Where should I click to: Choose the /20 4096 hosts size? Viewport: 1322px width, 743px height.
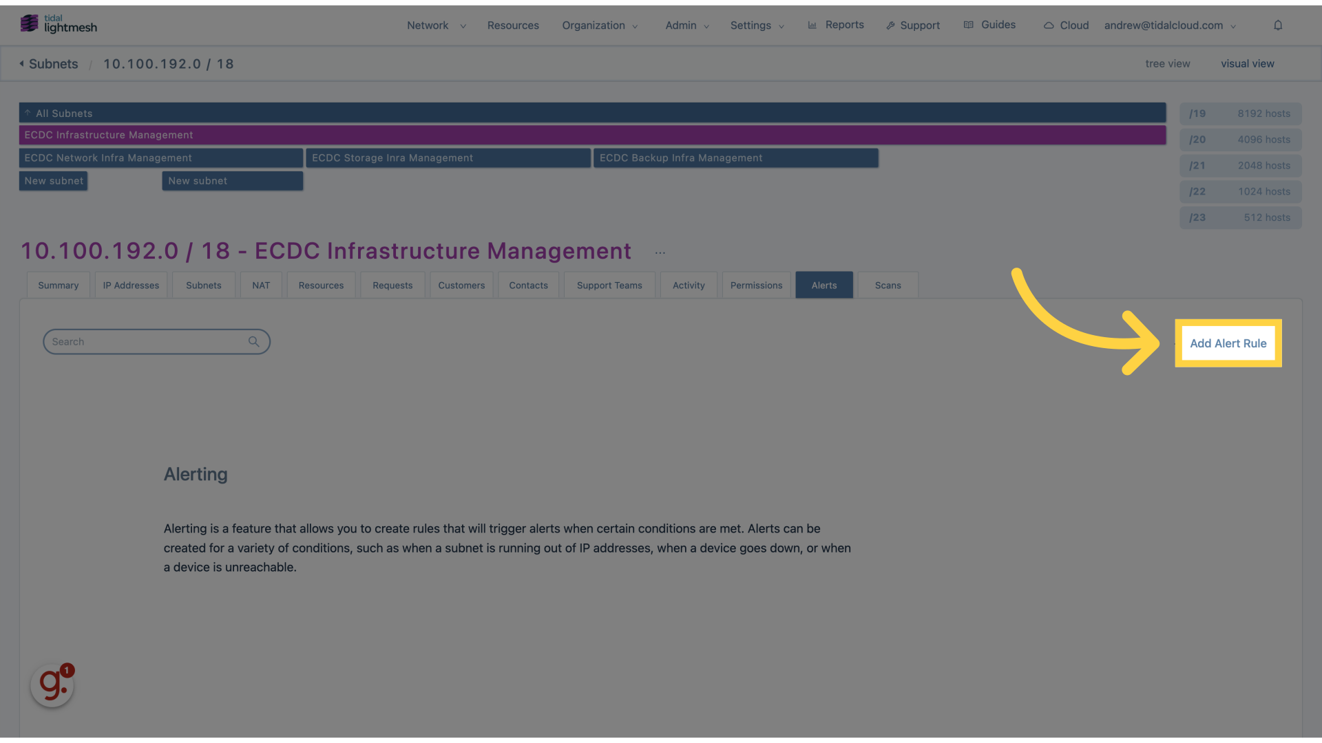click(x=1240, y=140)
